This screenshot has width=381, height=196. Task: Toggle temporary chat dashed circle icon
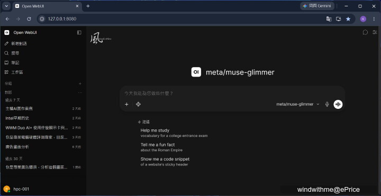[x=365, y=32]
